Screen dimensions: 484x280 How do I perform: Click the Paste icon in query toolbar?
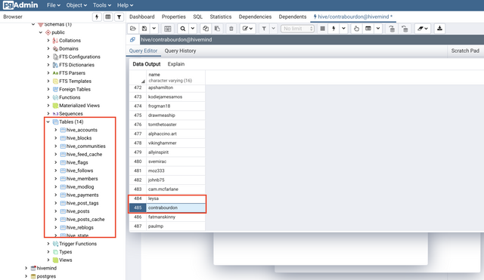click(217, 29)
